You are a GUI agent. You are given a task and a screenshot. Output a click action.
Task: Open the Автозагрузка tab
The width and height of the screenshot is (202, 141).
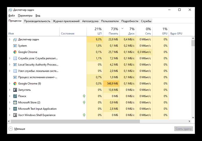click(x=90, y=21)
